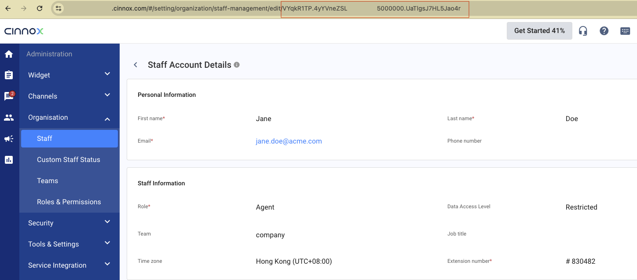This screenshot has width=637, height=280.
Task: Click the Get Started 41% button
Action: click(539, 31)
